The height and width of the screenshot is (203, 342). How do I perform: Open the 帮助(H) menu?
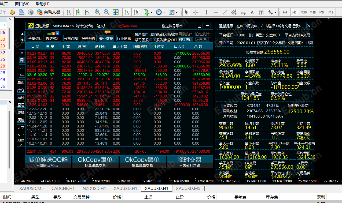click(x=43, y=4)
